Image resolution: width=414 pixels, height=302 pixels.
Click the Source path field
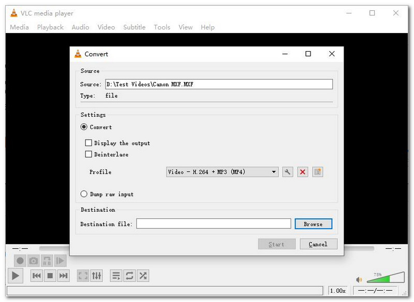tap(219, 84)
